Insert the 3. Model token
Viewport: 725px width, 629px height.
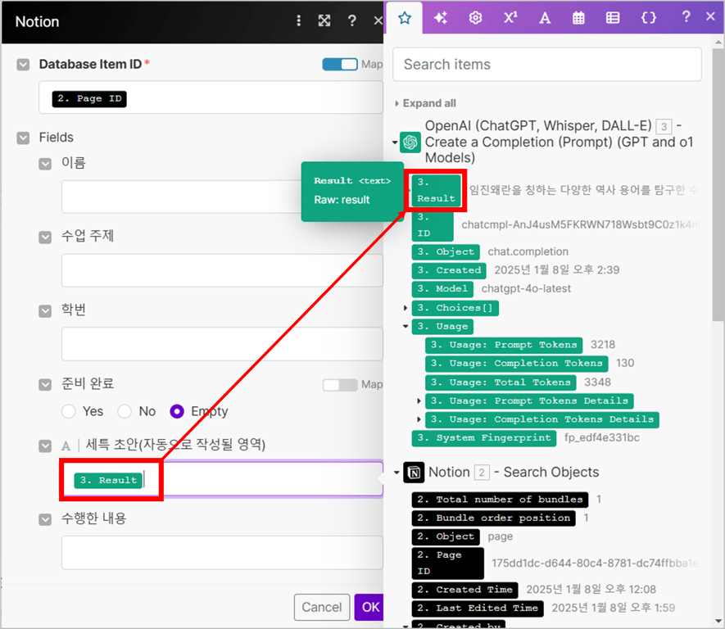tap(442, 289)
